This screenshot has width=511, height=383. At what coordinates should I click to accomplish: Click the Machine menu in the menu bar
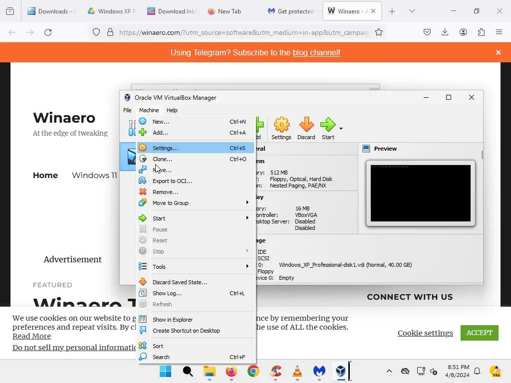149,110
